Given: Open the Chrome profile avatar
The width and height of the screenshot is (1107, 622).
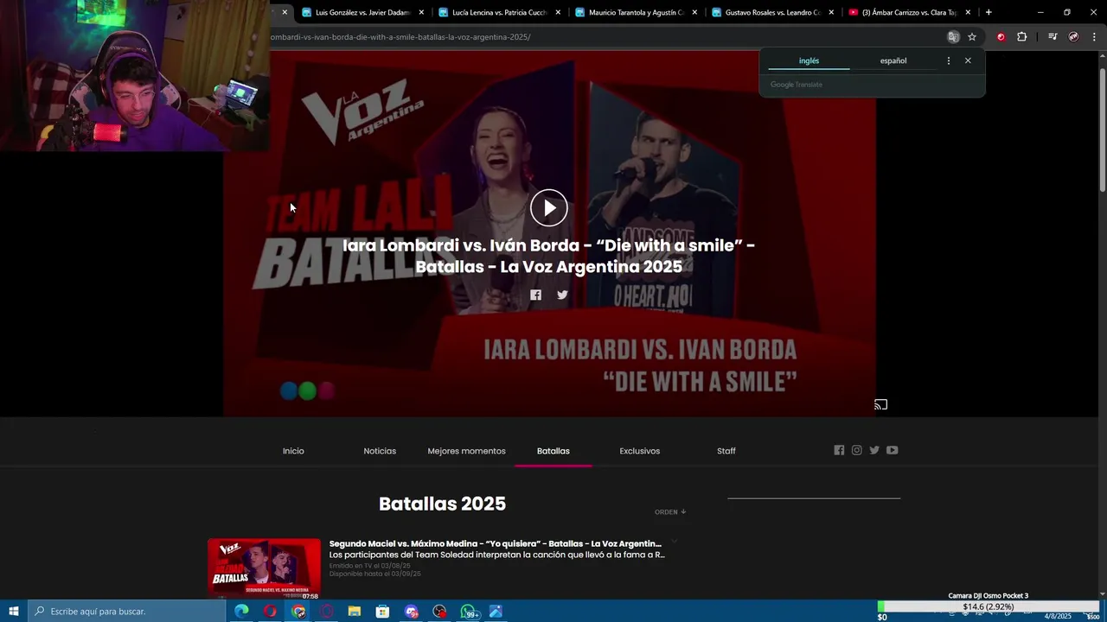Looking at the screenshot, I should tap(1073, 37).
